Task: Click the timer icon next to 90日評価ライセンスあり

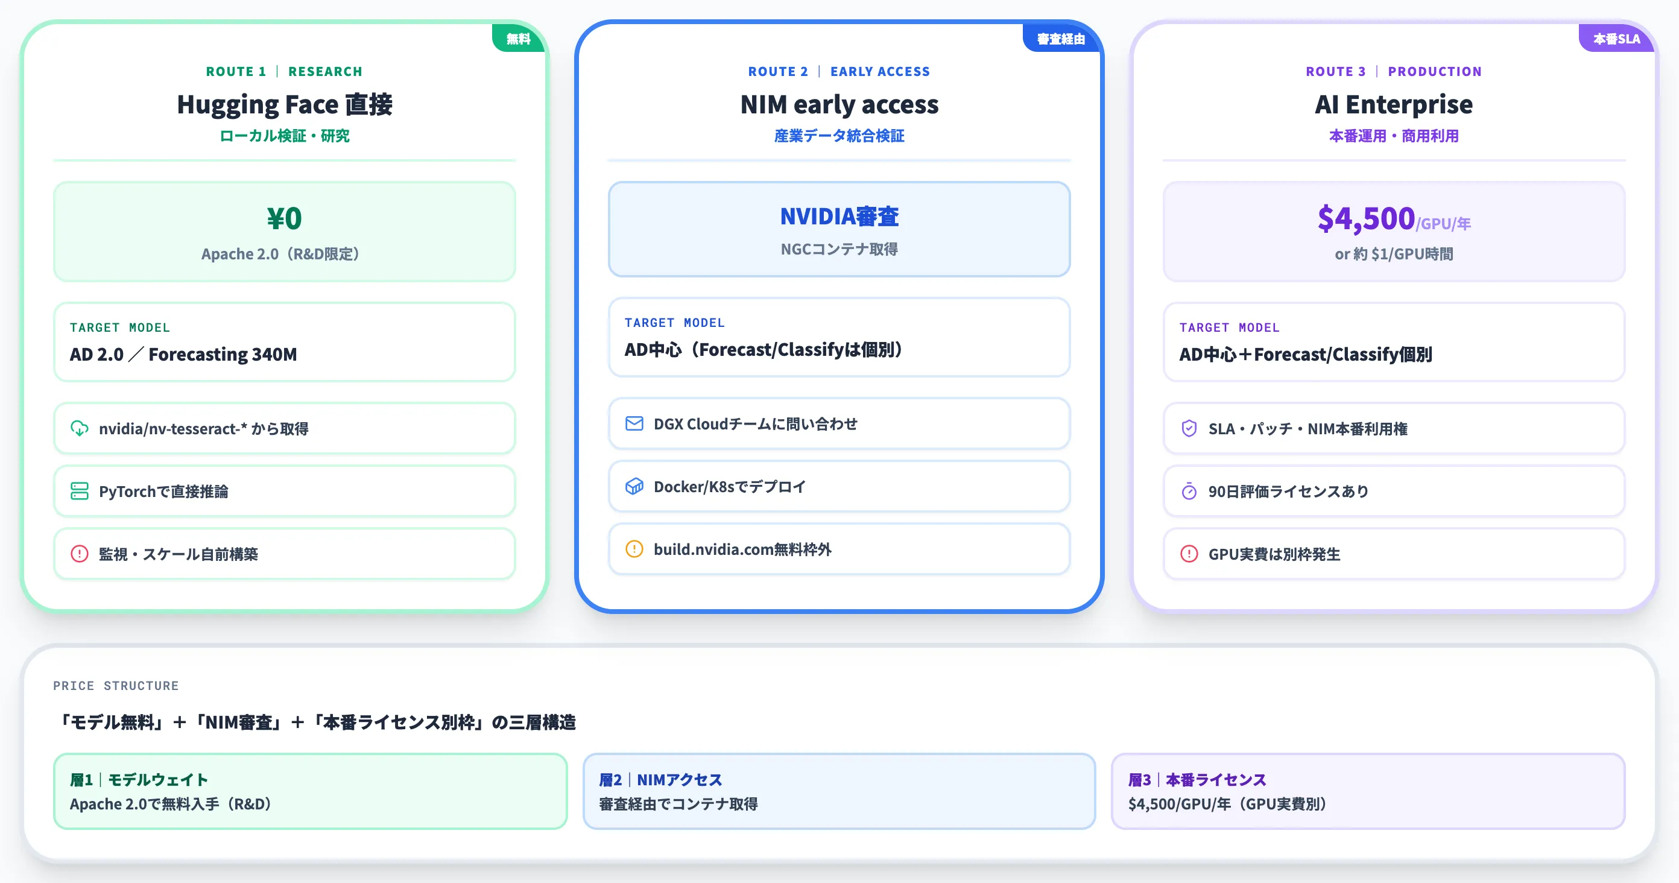Action: (x=1189, y=491)
